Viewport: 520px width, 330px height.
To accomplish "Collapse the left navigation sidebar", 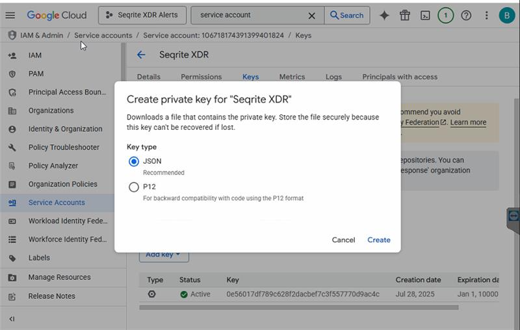I will click(x=12, y=319).
